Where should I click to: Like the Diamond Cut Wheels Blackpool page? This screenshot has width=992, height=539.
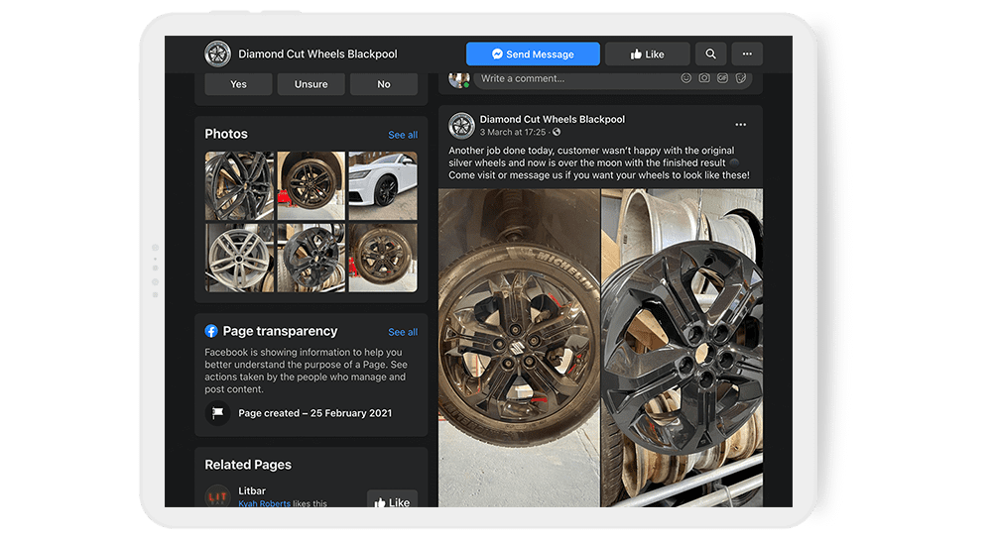tap(647, 54)
